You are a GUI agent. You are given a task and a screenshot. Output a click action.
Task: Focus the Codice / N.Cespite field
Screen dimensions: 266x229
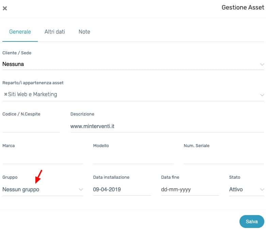tap(31, 126)
